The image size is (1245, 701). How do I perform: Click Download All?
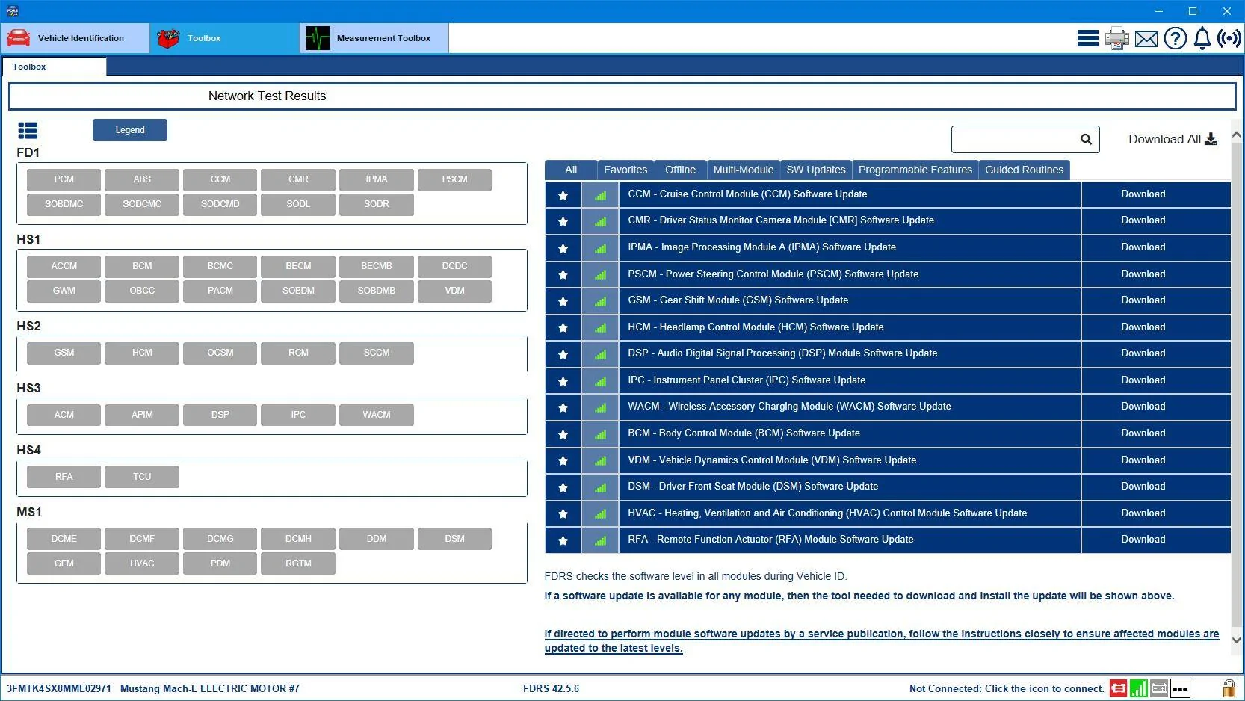pos(1173,140)
